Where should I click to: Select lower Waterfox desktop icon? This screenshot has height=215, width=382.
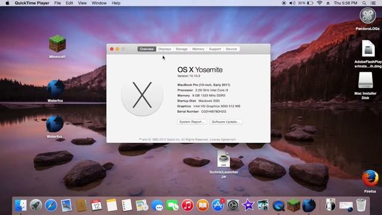(54, 127)
